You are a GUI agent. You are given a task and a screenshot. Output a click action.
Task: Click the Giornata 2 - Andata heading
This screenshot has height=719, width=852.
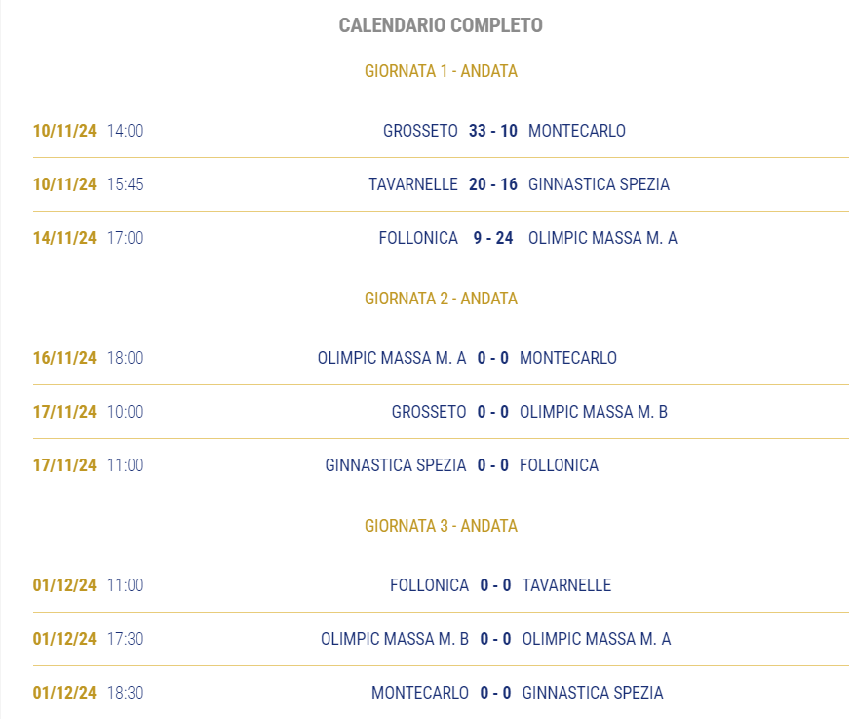pos(441,299)
